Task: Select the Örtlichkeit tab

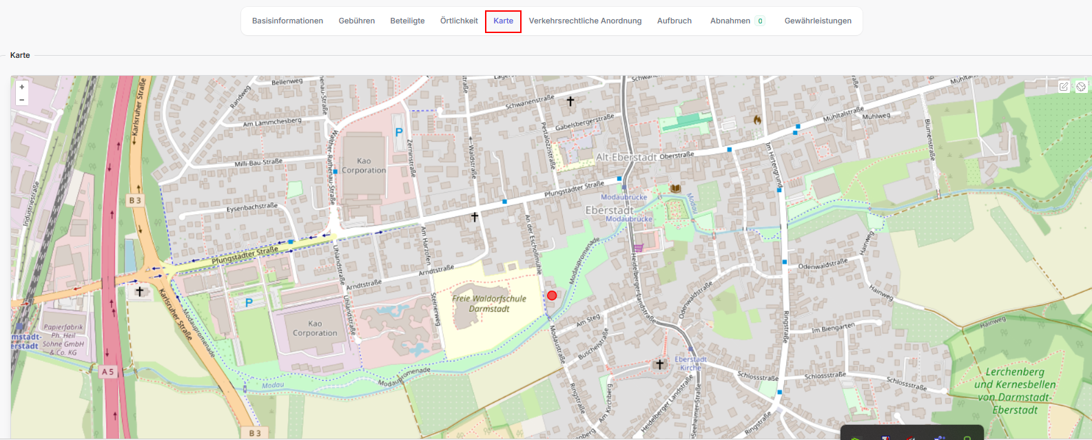Action: [459, 21]
